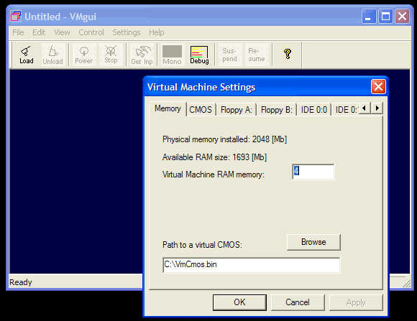Switch to the Floppy A: tab
417x321 pixels.
[x=236, y=109]
